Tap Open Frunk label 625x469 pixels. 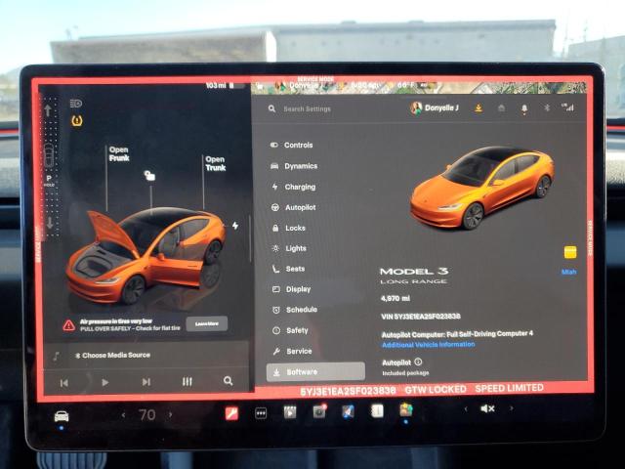click(119, 154)
